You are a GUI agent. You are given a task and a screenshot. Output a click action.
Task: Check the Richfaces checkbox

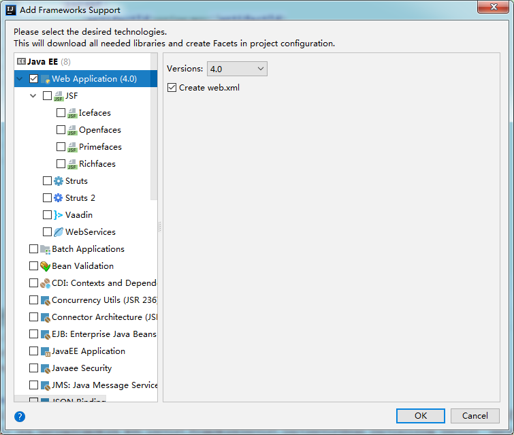(61, 164)
